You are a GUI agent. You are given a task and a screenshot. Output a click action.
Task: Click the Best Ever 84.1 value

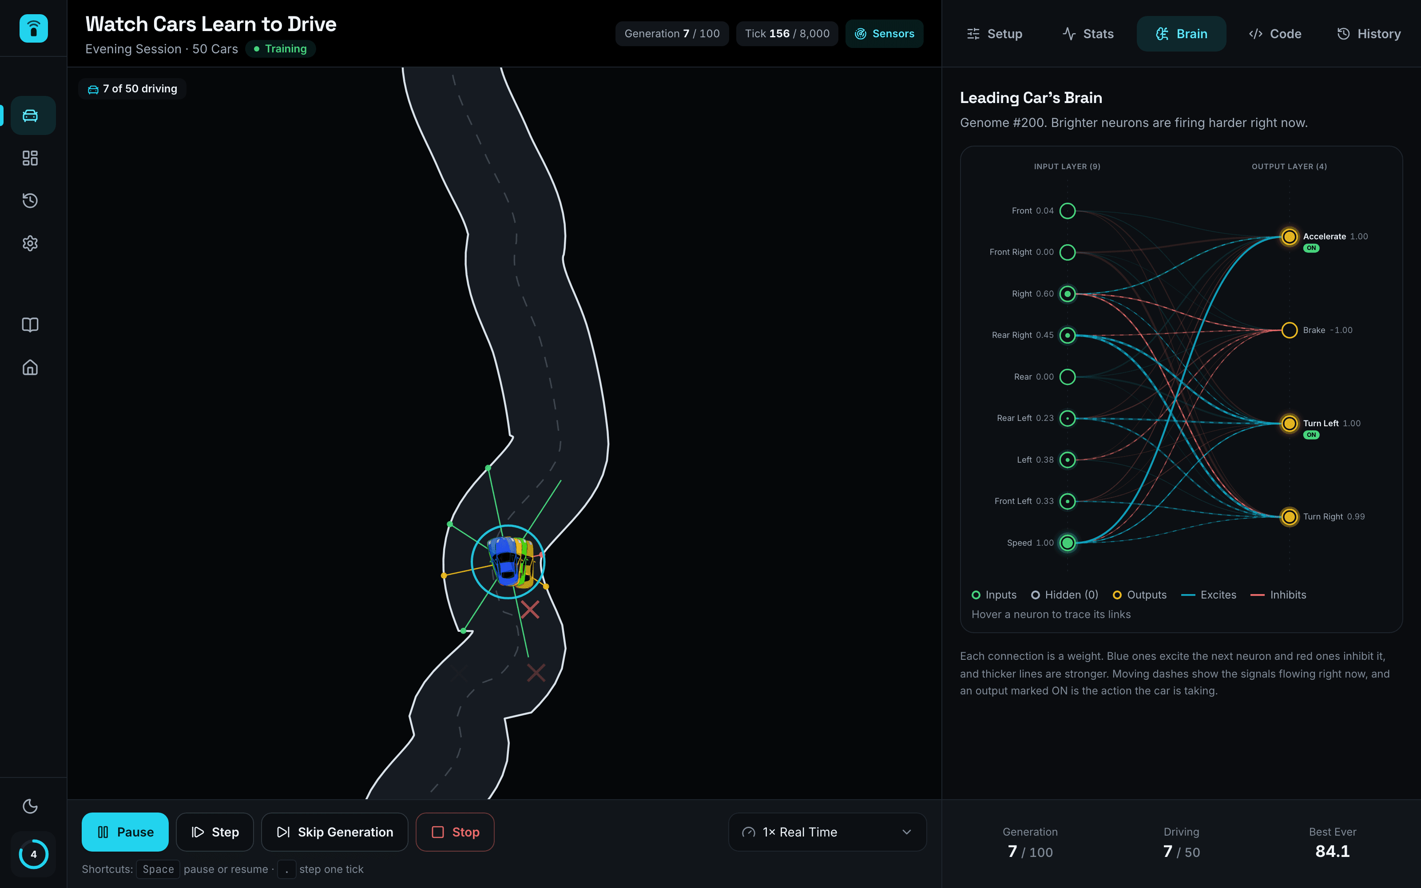(1332, 851)
